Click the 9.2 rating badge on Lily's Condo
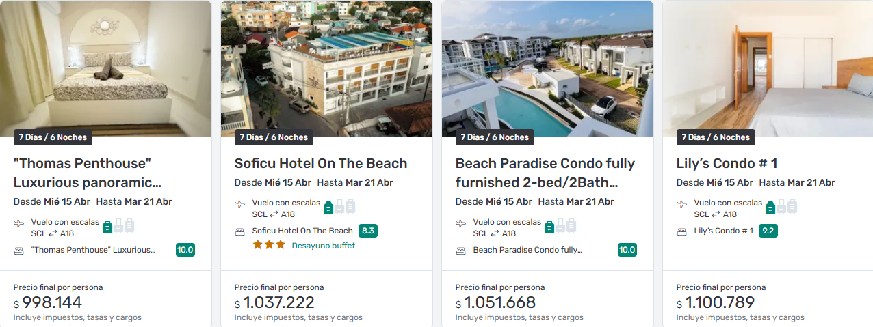 point(768,231)
